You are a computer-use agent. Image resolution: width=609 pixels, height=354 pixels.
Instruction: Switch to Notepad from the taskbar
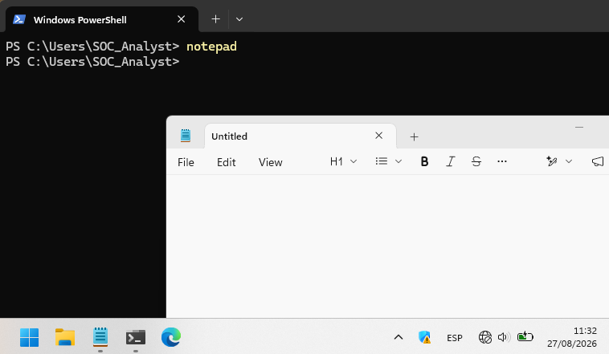(x=100, y=337)
